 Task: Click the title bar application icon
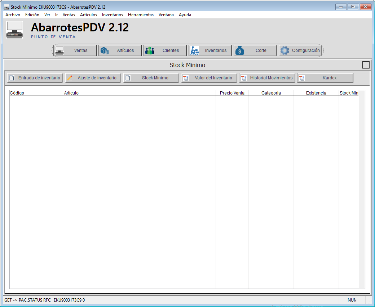tap(6, 7)
